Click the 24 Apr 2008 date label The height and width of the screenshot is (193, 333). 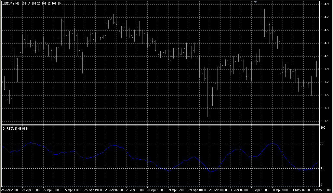pyautogui.click(x=9, y=189)
